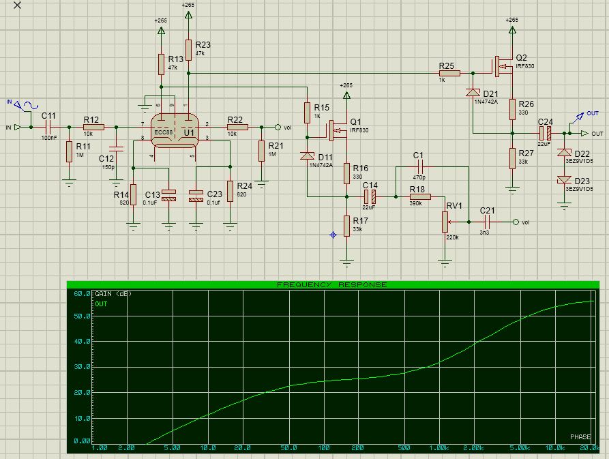Select capacitor C12 150p

(116, 149)
